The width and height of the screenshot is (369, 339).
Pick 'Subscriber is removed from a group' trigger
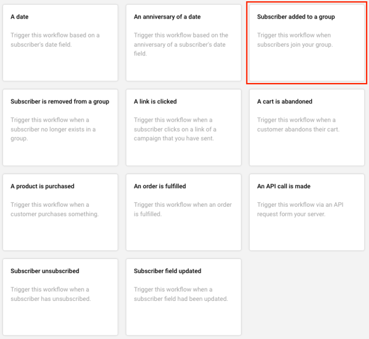point(60,127)
